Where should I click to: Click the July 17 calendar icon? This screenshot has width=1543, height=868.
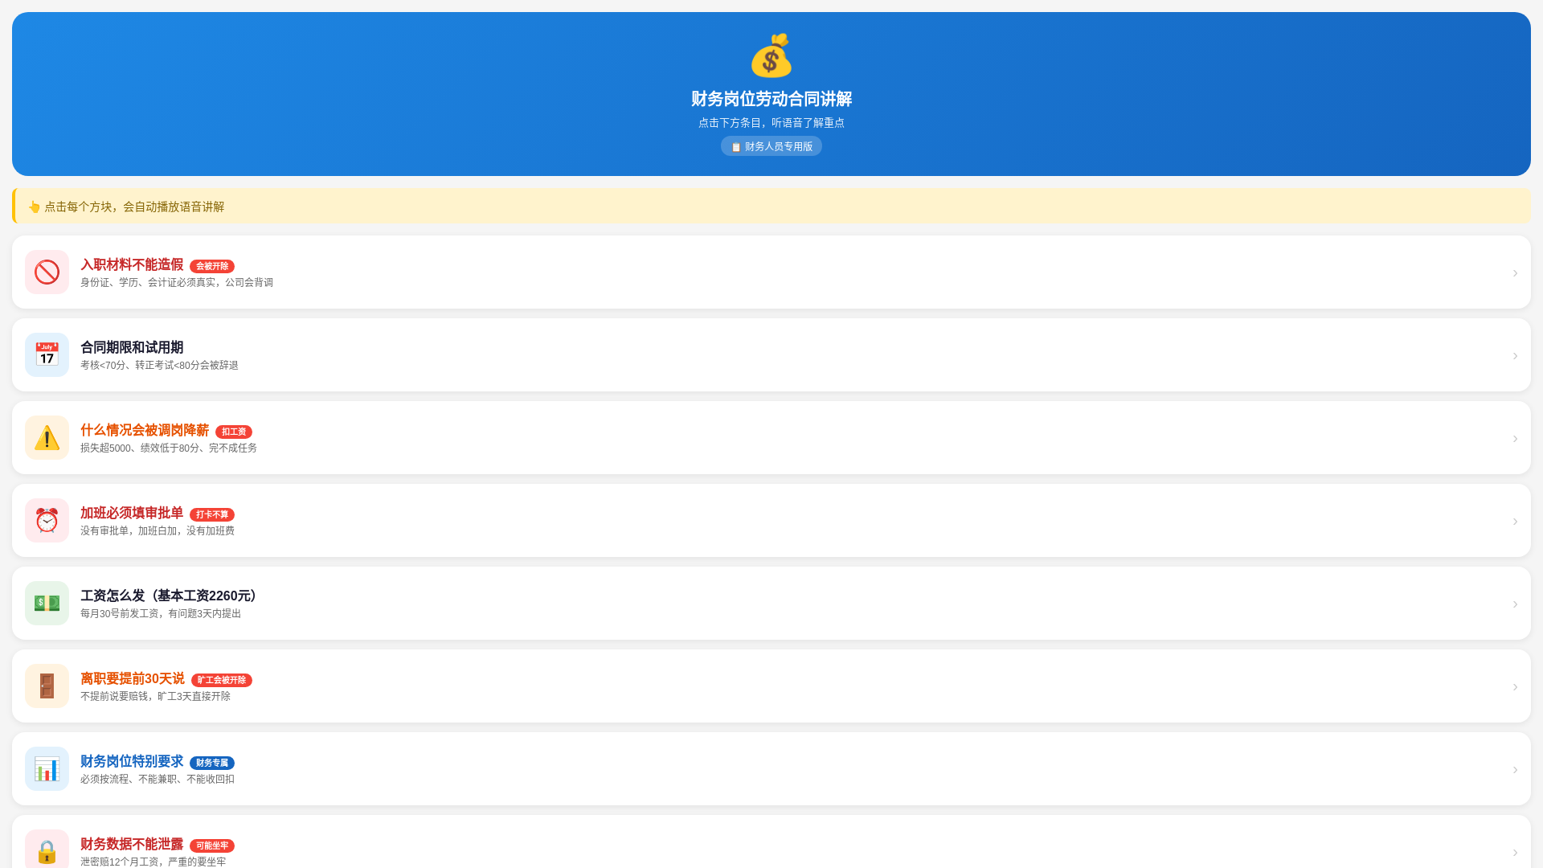[x=47, y=355]
